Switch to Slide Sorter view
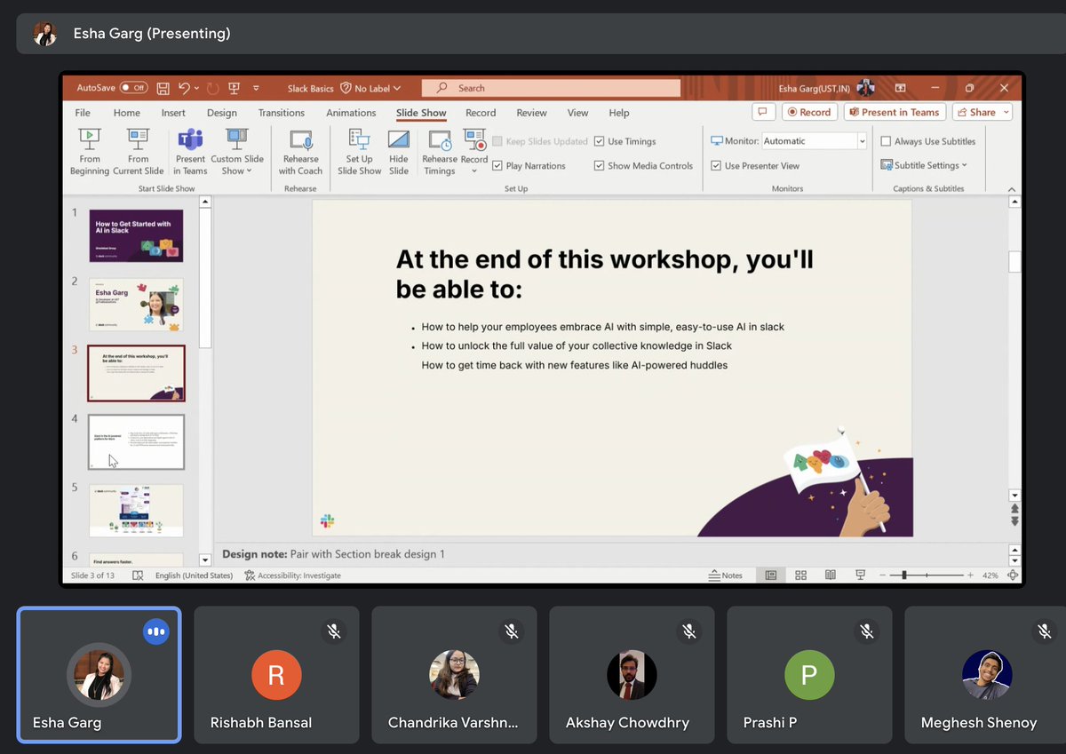The image size is (1066, 754). [x=800, y=575]
